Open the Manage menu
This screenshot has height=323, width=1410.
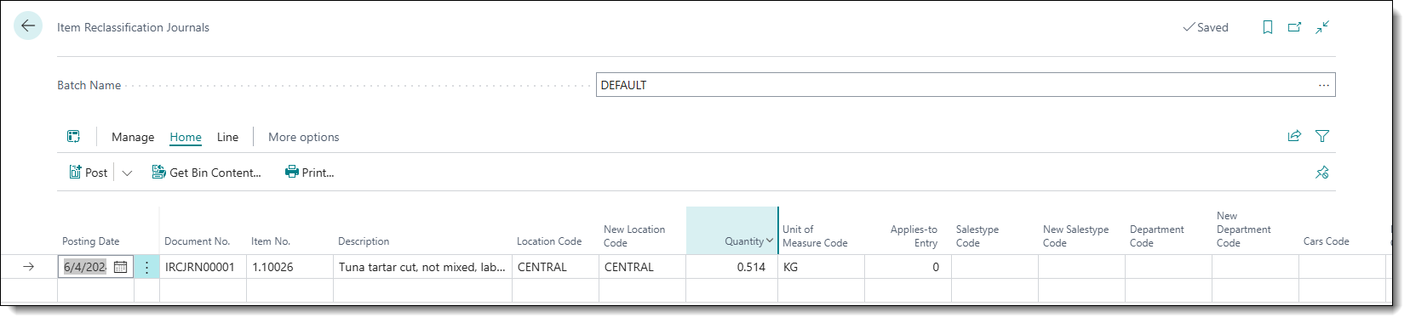point(133,137)
